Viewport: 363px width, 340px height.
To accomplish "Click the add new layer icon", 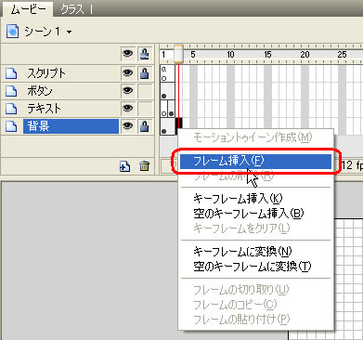I will 124,166.
